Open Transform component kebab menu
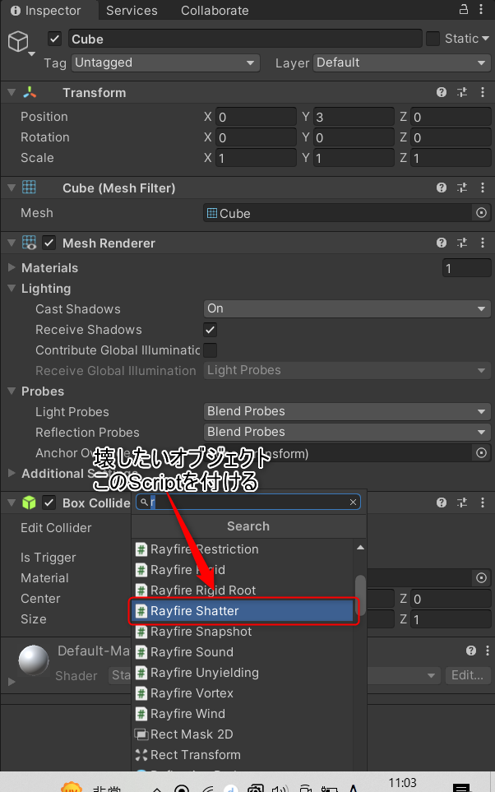Image resolution: width=495 pixels, height=792 pixels. pyautogui.click(x=483, y=92)
